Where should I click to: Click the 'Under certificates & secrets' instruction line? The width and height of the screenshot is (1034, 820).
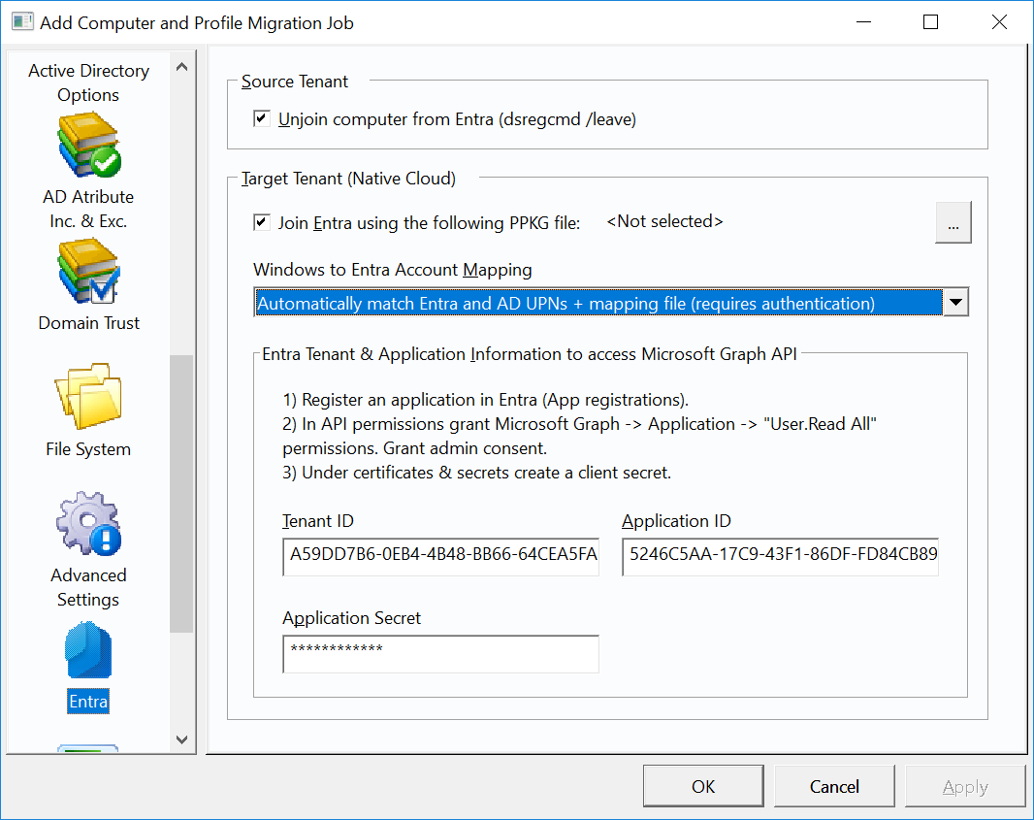pyautogui.click(x=477, y=473)
